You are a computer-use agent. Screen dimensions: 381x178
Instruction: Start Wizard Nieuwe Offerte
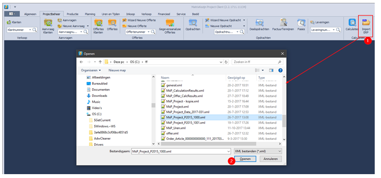coord(139,20)
